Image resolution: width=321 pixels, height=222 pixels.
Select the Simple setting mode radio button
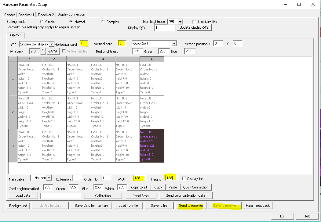(42, 22)
